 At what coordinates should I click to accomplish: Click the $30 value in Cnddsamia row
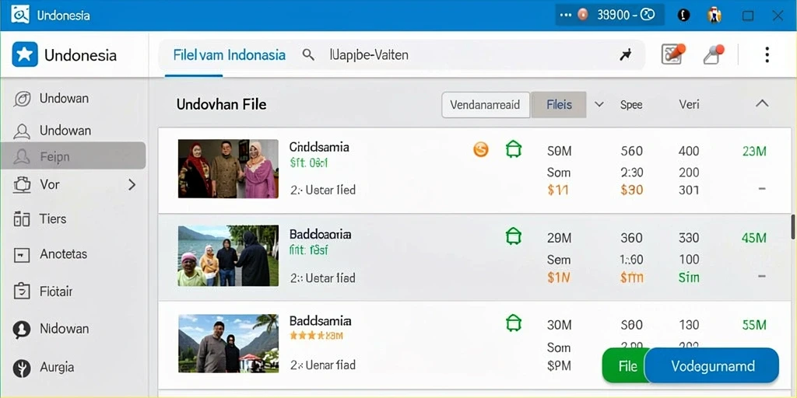632,190
